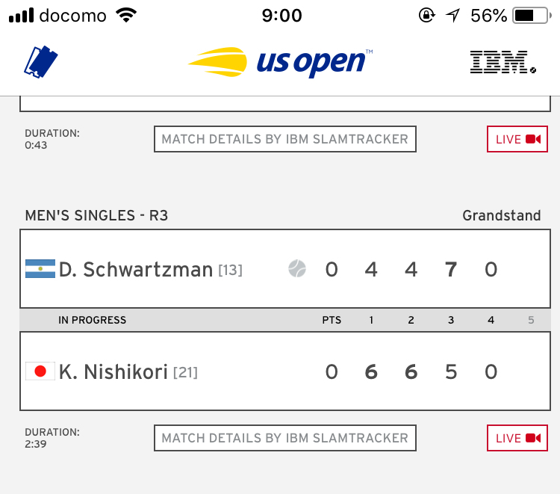Viewport: 560px width, 494px height.
Task: Tap the location arrow status icon
Action: (x=452, y=16)
